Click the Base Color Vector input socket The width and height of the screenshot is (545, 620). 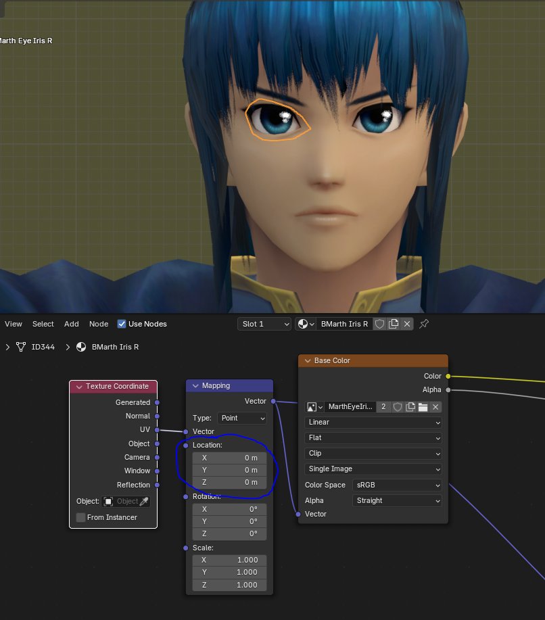[x=298, y=514]
